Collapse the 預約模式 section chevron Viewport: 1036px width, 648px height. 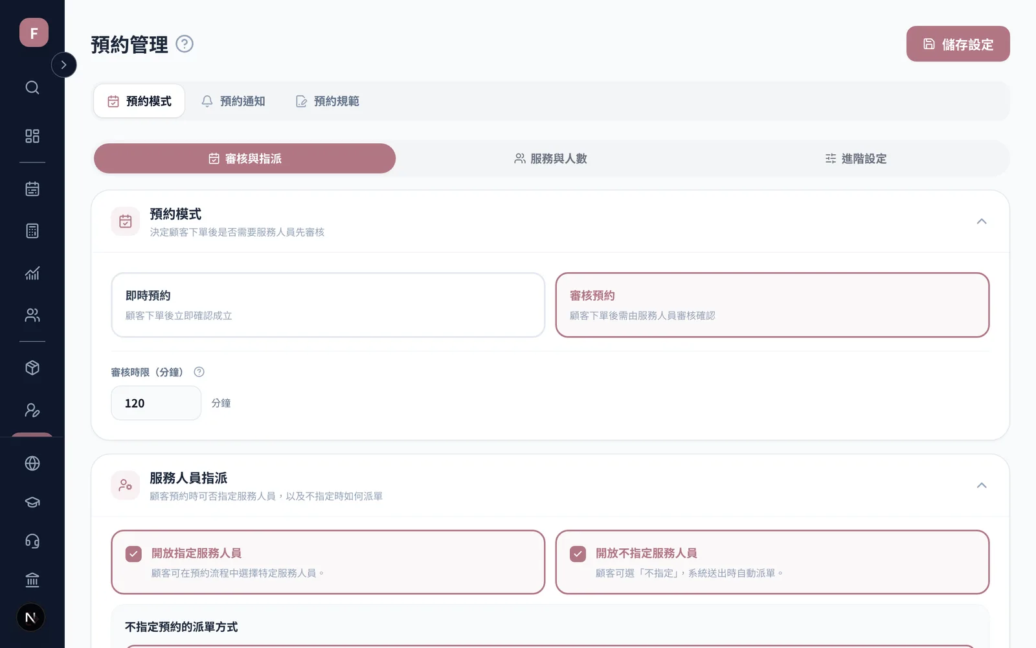tap(982, 222)
